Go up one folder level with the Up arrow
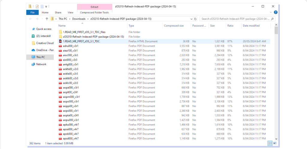This screenshot has height=149, width=307. [x=47, y=19]
